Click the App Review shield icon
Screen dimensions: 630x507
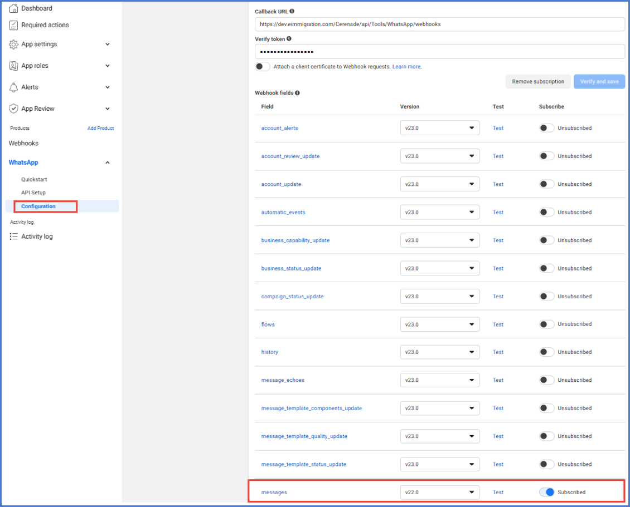point(14,109)
